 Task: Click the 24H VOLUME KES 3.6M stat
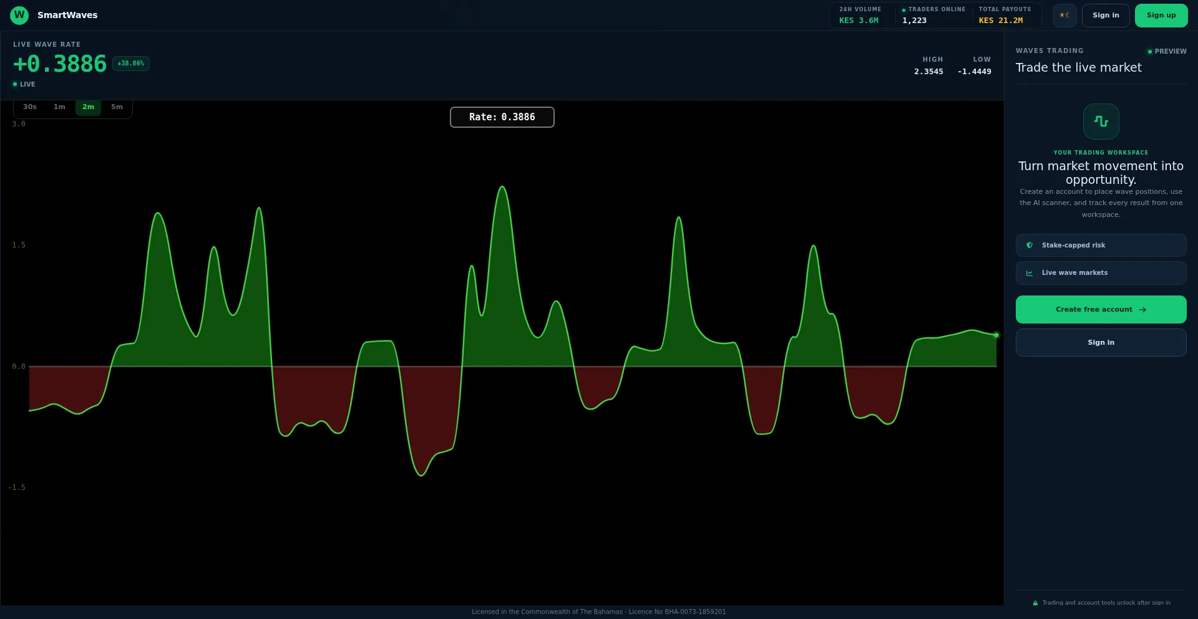click(860, 15)
